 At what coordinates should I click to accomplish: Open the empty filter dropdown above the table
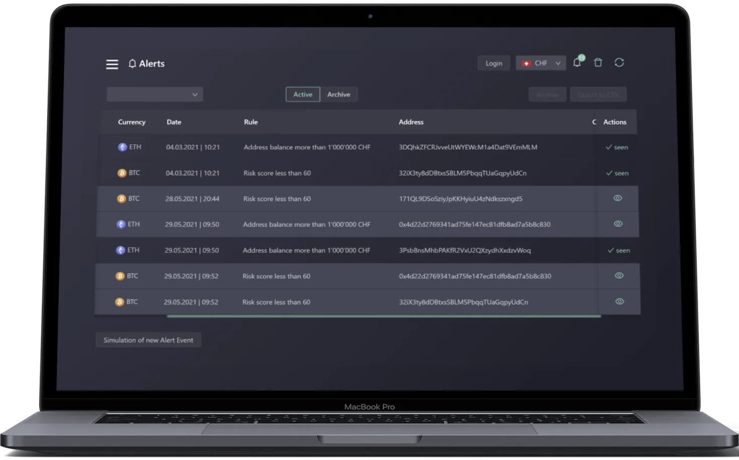click(155, 95)
